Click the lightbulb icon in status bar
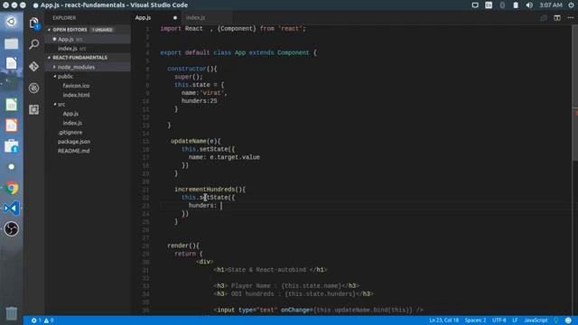Screen dimensions: 578x325 pos(556,320)
